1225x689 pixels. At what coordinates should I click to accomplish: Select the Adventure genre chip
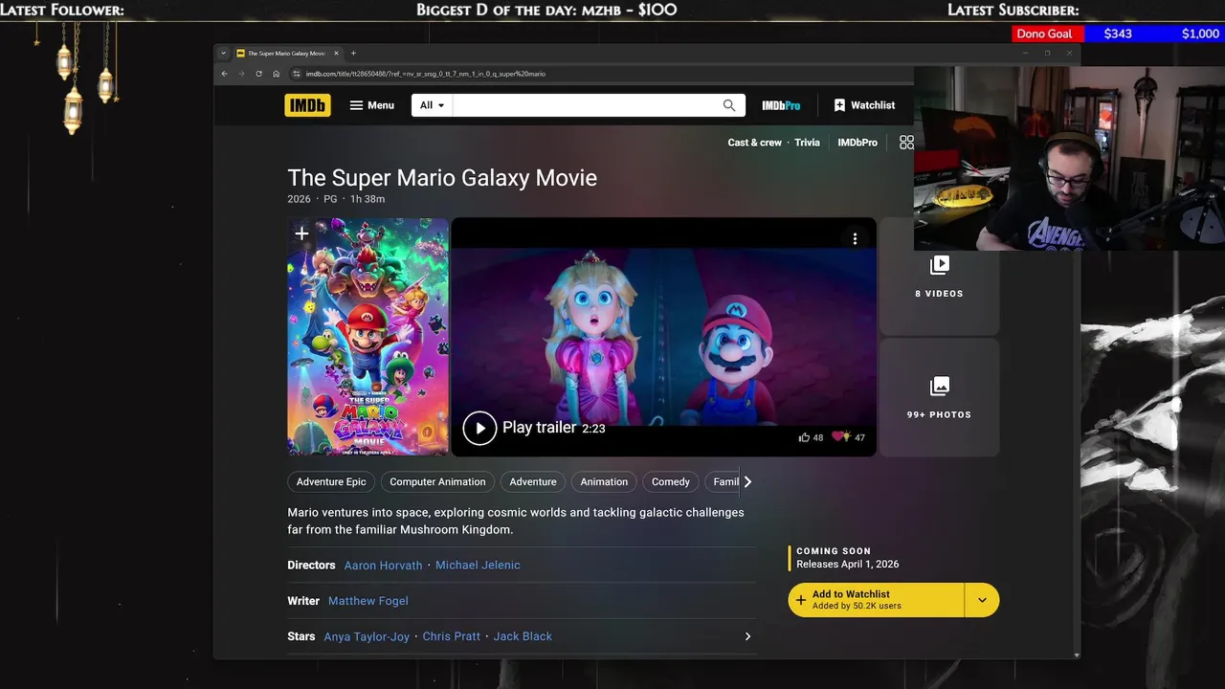pos(533,482)
